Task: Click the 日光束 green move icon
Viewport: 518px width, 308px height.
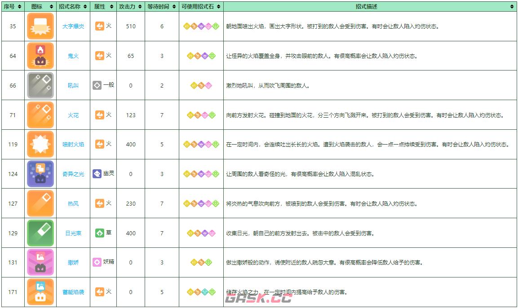Action: coord(40,233)
